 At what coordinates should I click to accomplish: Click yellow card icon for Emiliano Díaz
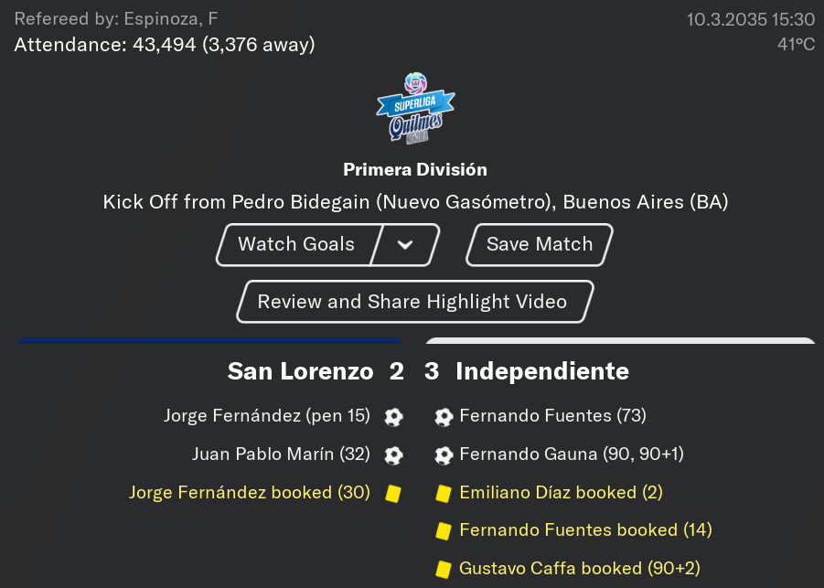point(444,494)
